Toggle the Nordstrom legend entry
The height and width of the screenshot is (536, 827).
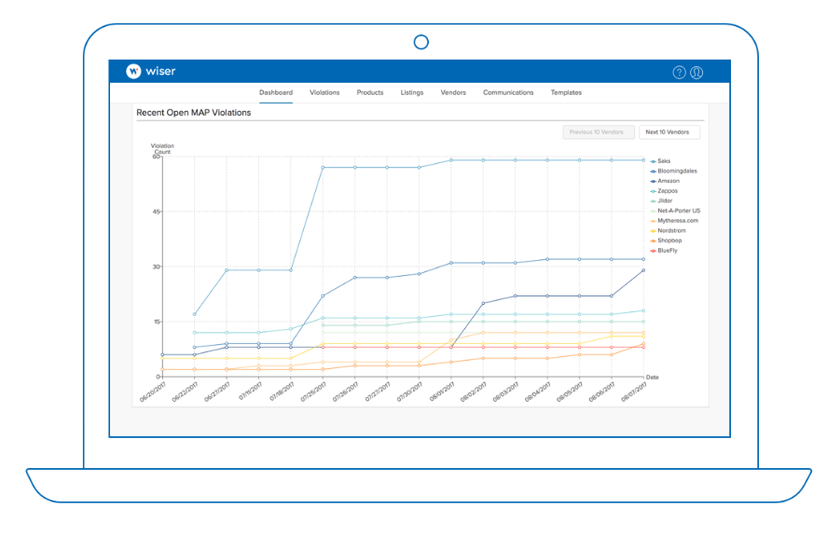point(668,230)
